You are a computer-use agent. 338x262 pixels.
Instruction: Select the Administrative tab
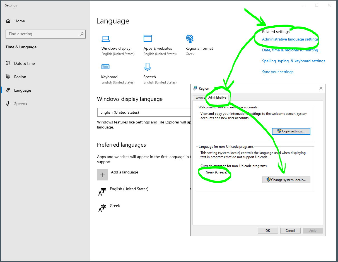217,97
